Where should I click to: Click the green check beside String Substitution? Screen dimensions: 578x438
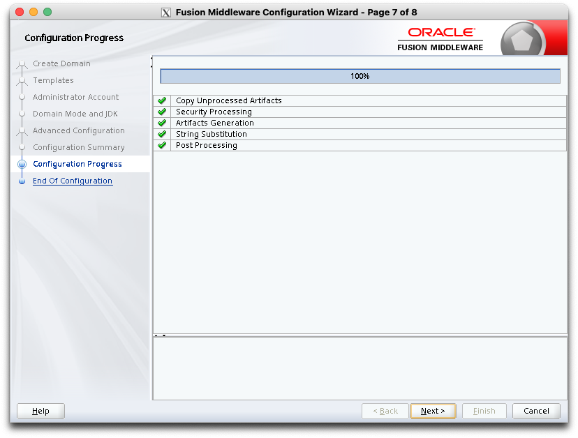(162, 134)
